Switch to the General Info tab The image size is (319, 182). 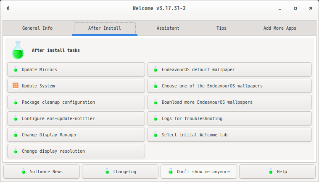37,28
